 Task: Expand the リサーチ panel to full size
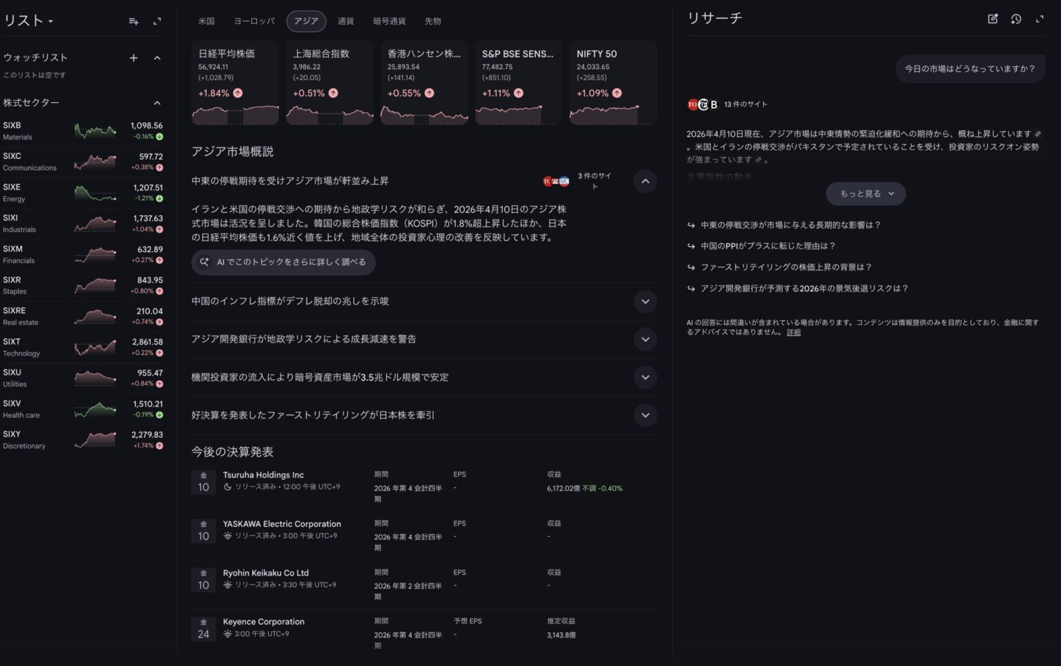click(1040, 19)
